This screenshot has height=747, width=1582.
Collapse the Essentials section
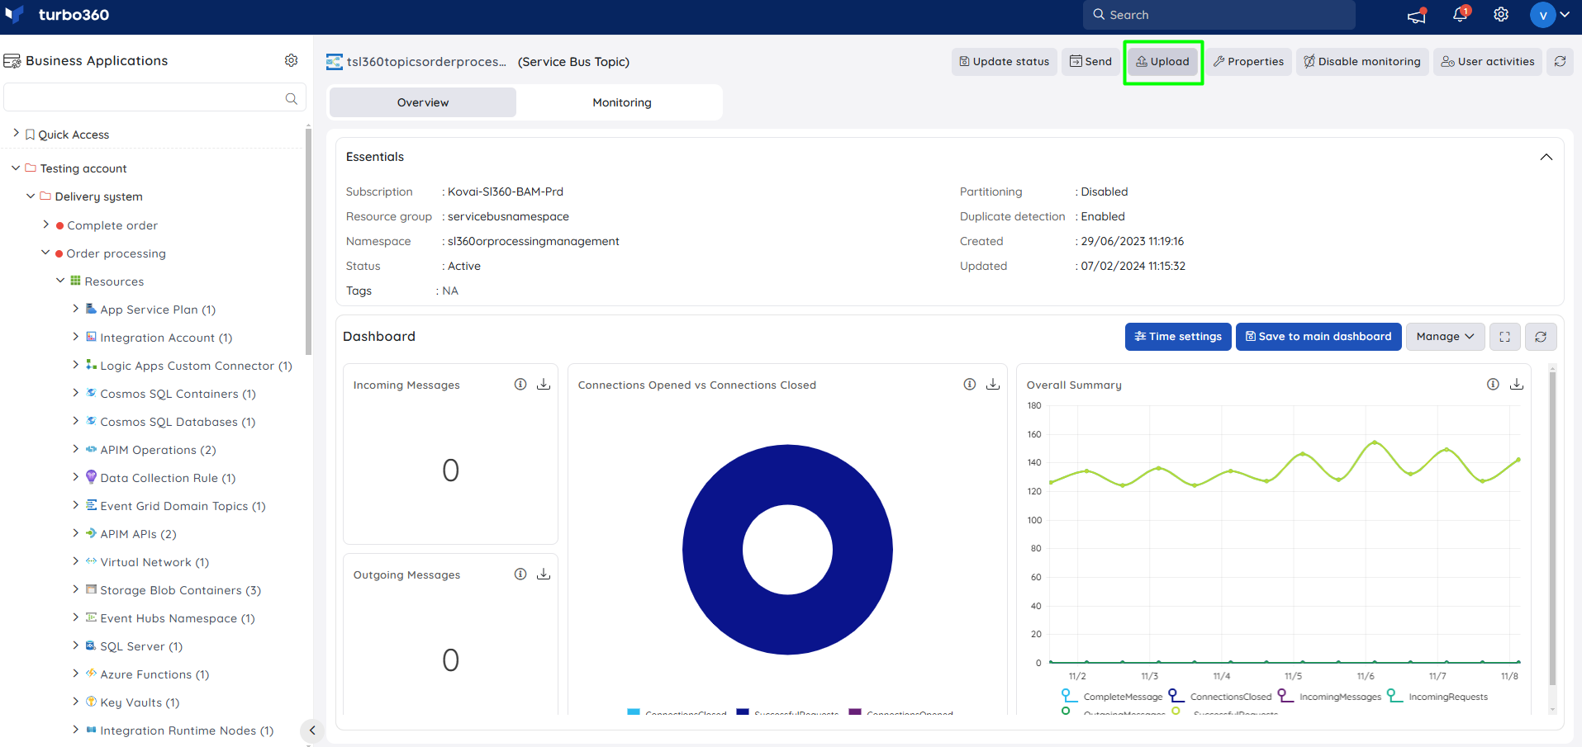[x=1546, y=157]
